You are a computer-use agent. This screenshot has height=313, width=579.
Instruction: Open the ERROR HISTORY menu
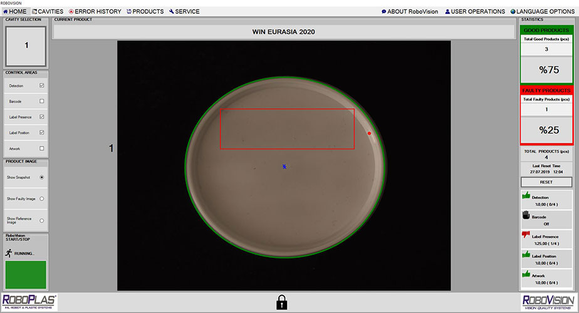93,11
